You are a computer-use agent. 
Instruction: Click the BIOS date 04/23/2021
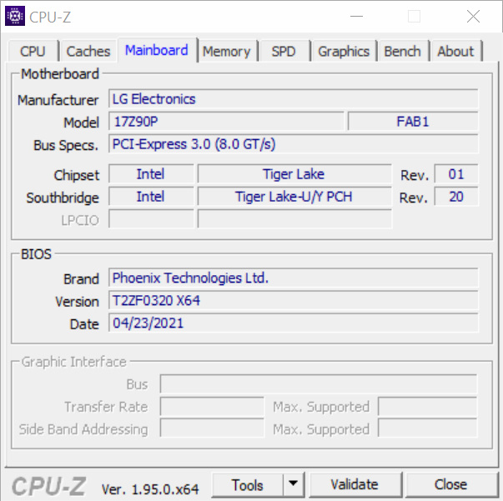point(293,323)
